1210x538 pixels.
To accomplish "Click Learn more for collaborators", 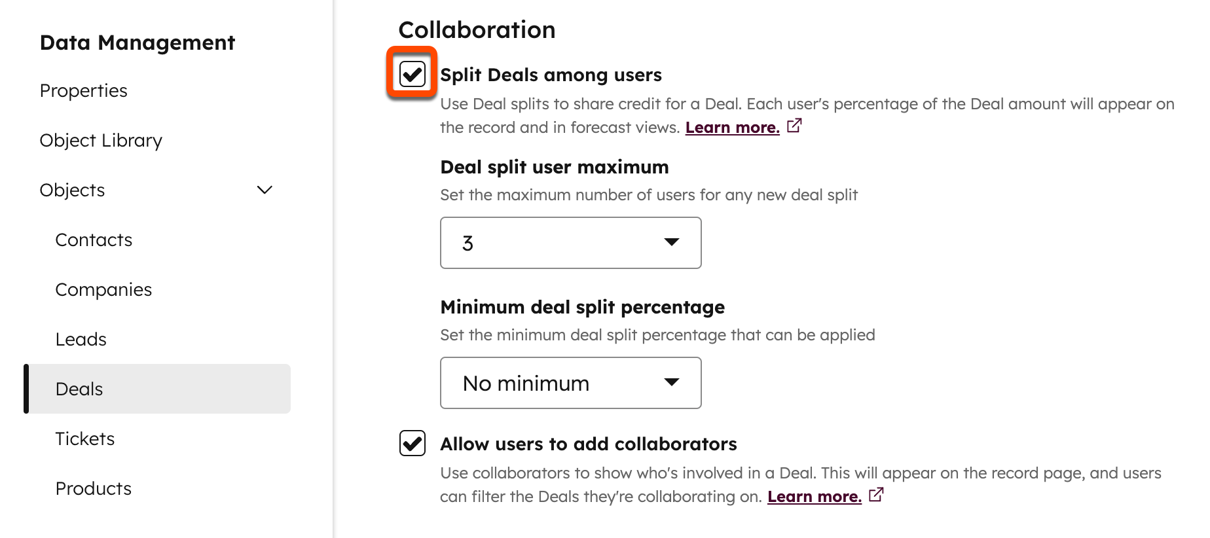I will point(815,496).
